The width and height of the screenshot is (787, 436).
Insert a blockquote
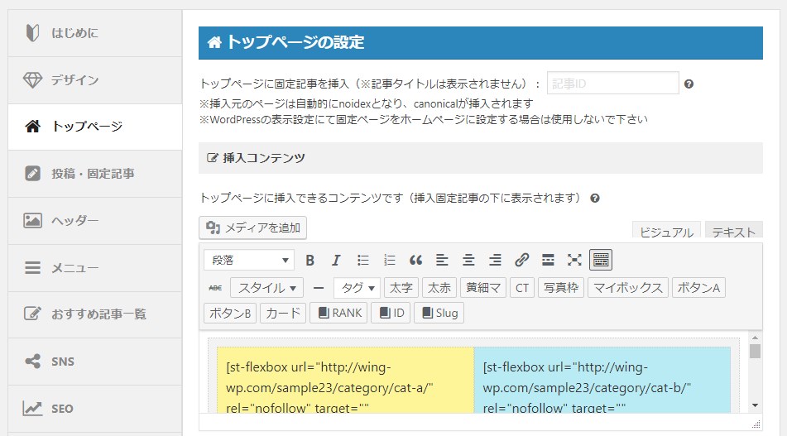point(415,260)
